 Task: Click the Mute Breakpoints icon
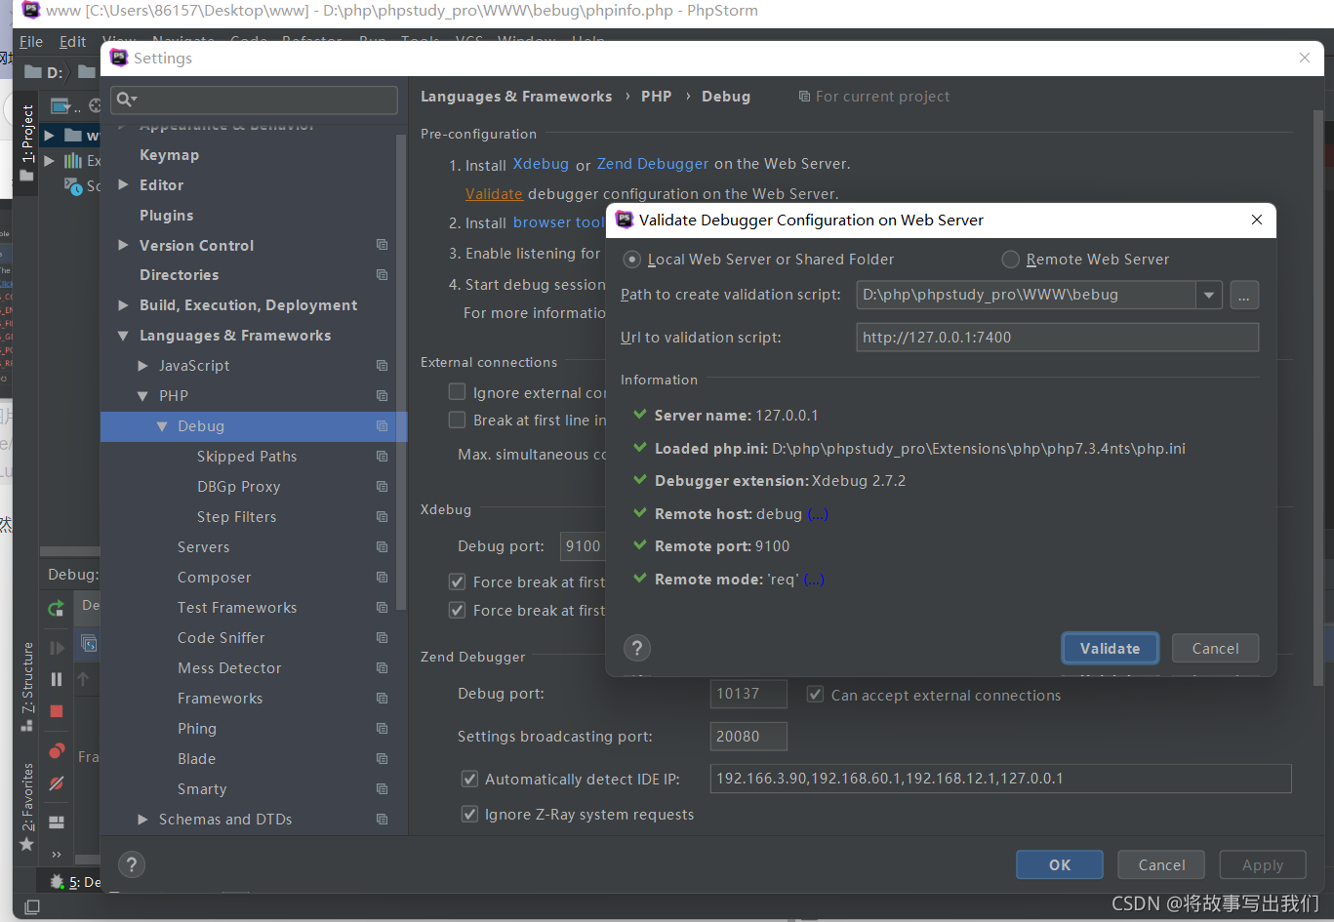(57, 783)
